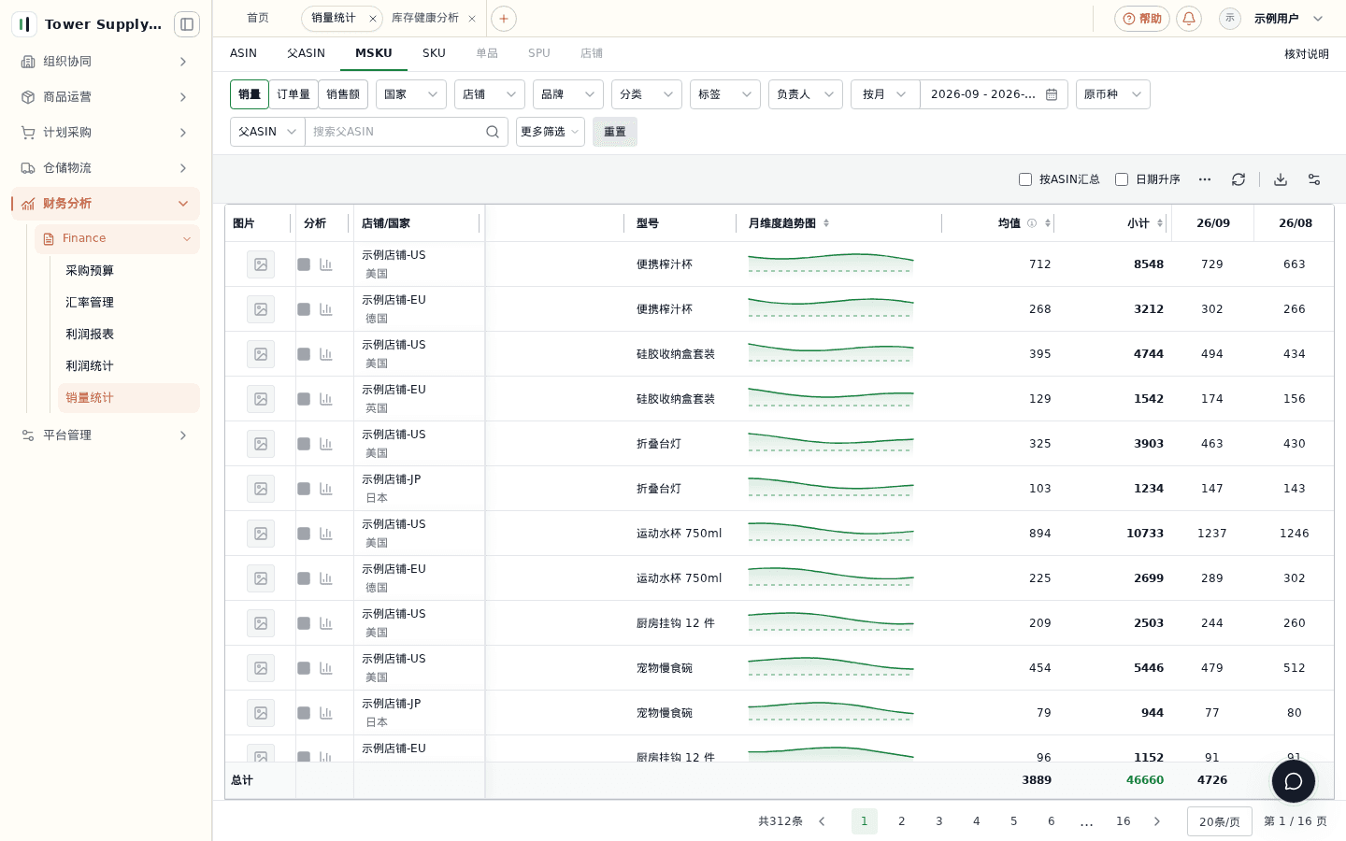The width and height of the screenshot is (1346, 841).
Task: Open column settings icon at the toolbar's right end
Action: [1314, 179]
